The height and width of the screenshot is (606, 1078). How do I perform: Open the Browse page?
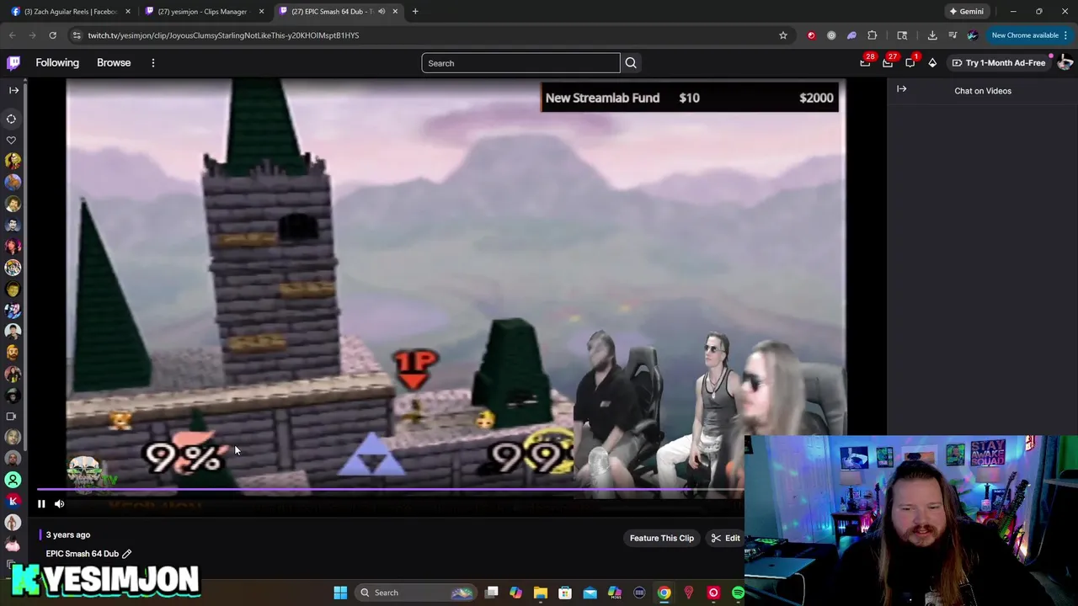[114, 63]
